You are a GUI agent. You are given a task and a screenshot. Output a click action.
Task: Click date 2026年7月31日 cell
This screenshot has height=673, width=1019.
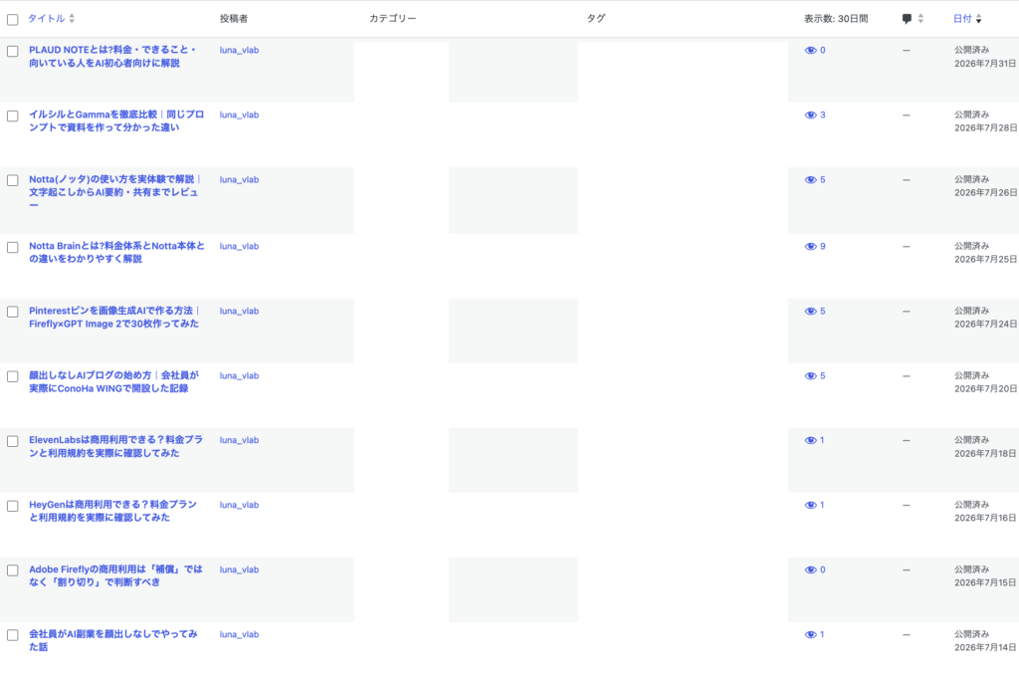coord(985,64)
